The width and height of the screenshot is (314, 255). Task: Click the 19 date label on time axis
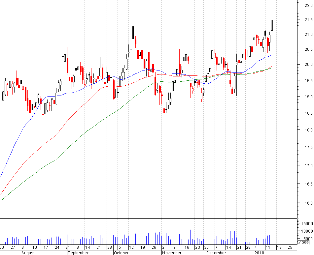click(x=142, y=247)
